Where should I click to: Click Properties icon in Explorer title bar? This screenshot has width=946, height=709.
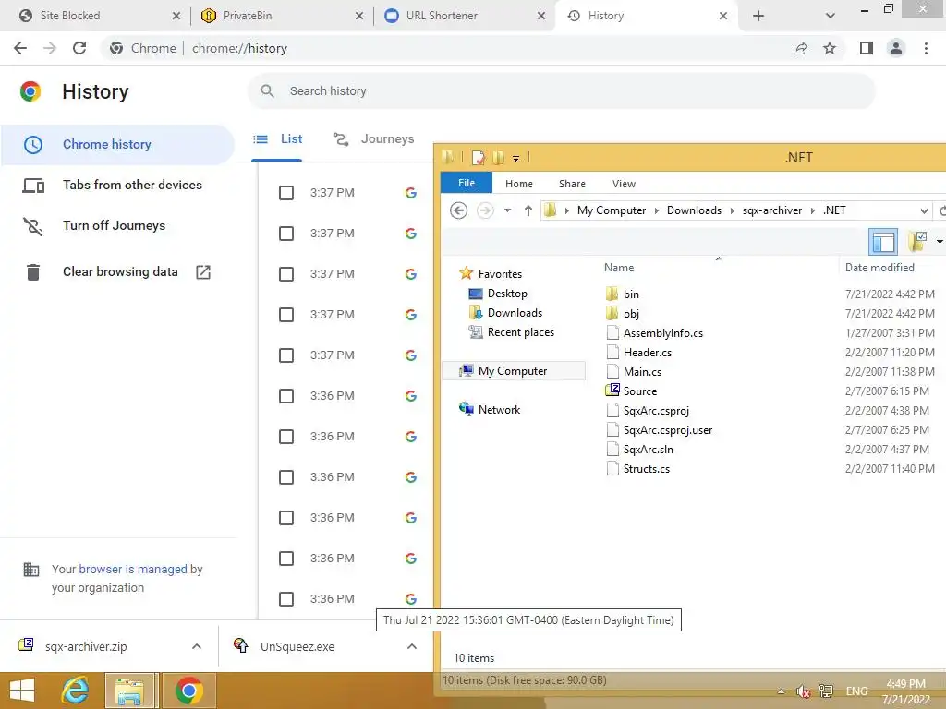[x=479, y=158]
